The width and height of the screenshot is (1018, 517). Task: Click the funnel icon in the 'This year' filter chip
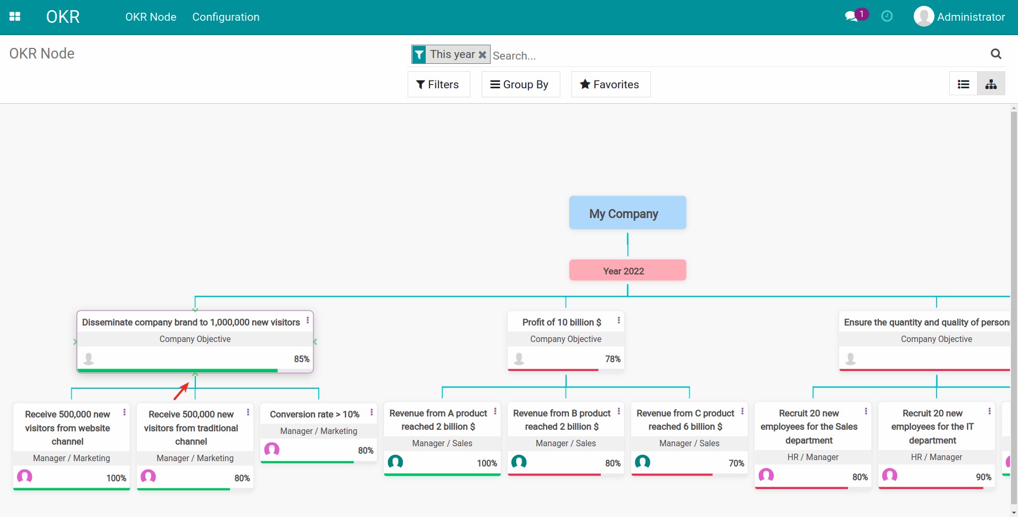[419, 54]
